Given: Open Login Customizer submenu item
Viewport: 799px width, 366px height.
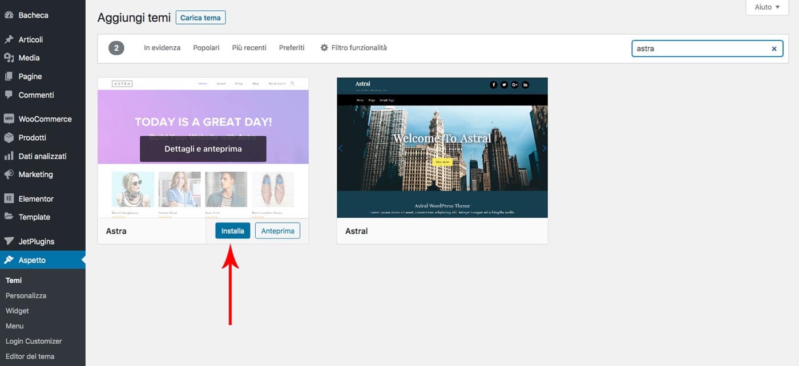Looking at the screenshot, I should pyautogui.click(x=34, y=341).
